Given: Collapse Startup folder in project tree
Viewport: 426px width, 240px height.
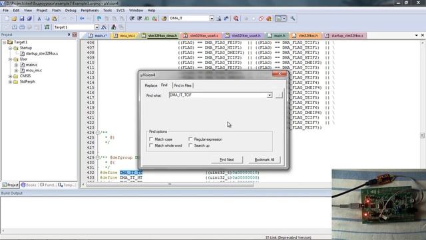Looking at the screenshot, I should (10, 48).
